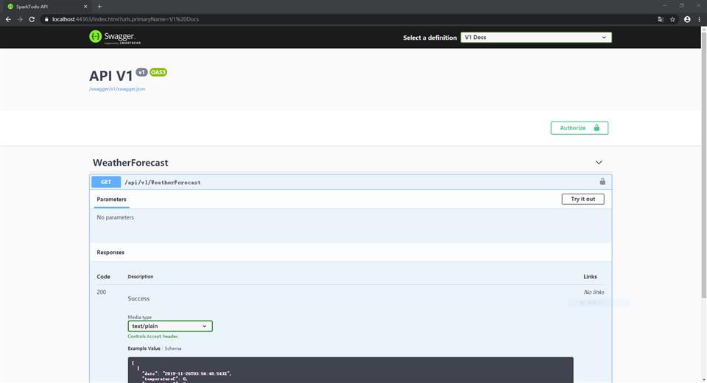
Task: Click the Authorize button
Action: 579,128
